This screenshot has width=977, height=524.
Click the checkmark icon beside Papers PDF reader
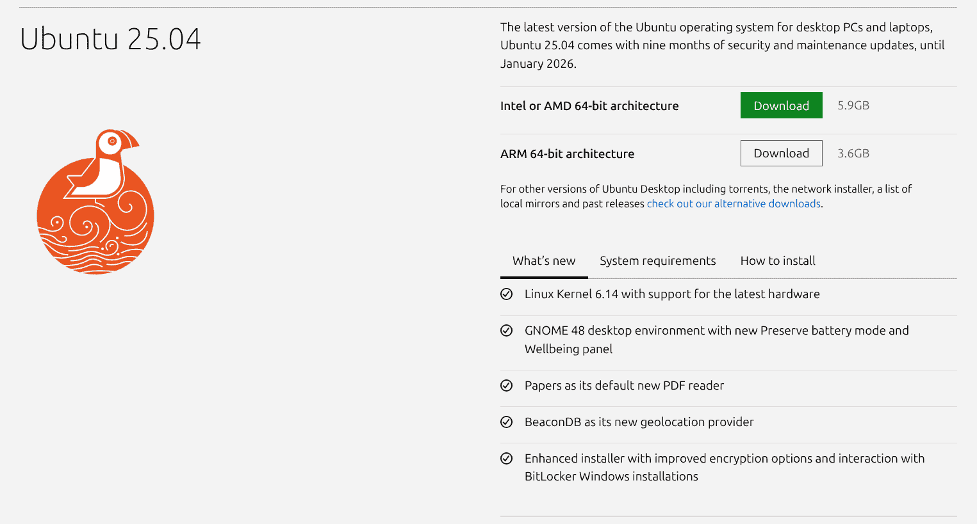tap(506, 386)
